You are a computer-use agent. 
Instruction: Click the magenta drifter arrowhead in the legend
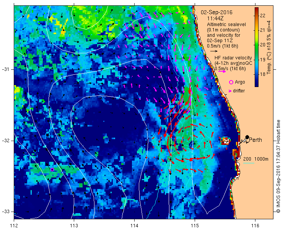[x=230, y=91]
